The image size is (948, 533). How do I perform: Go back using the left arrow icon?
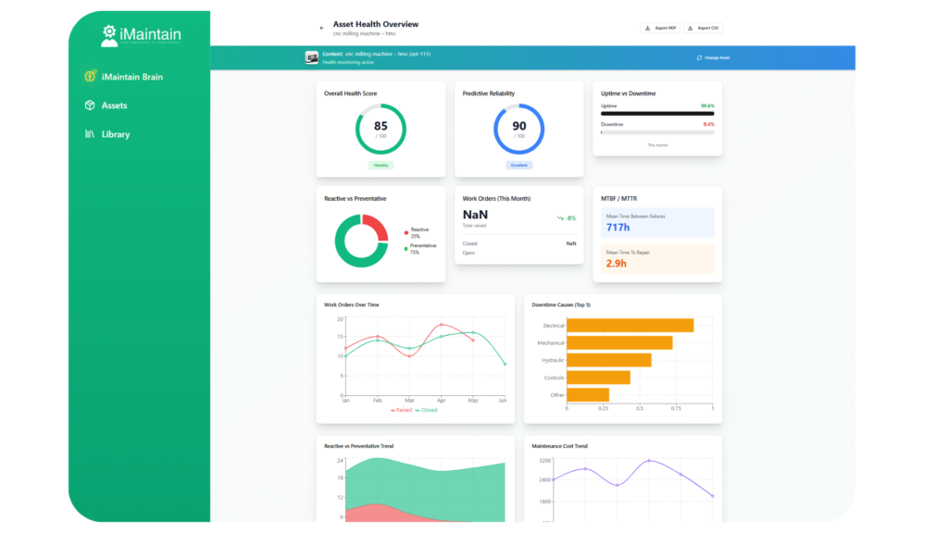(322, 28)
